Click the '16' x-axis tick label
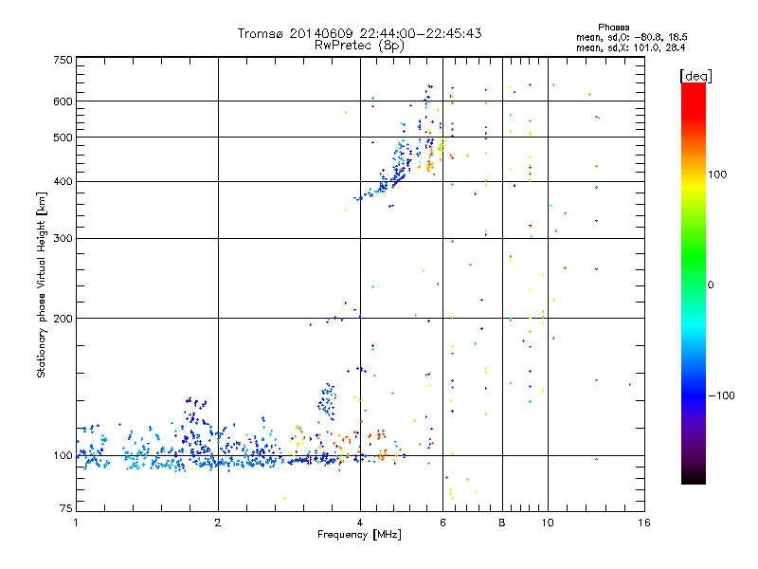 coord(644,523)
